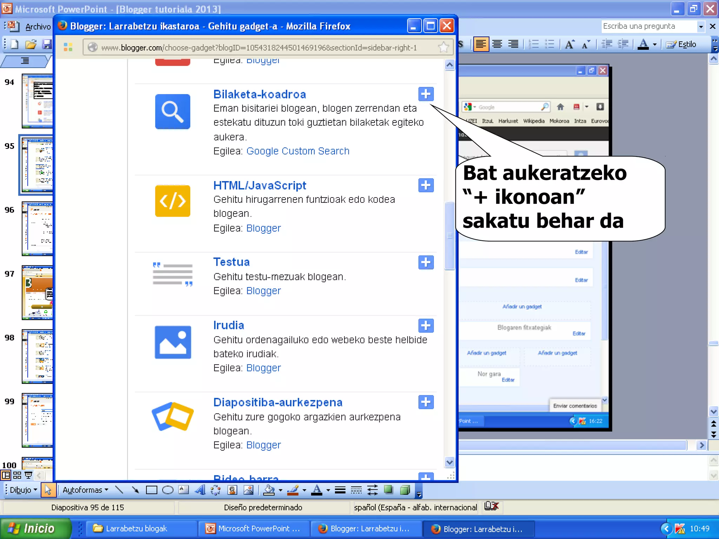Open the Testua gadget link

point(231,262)
